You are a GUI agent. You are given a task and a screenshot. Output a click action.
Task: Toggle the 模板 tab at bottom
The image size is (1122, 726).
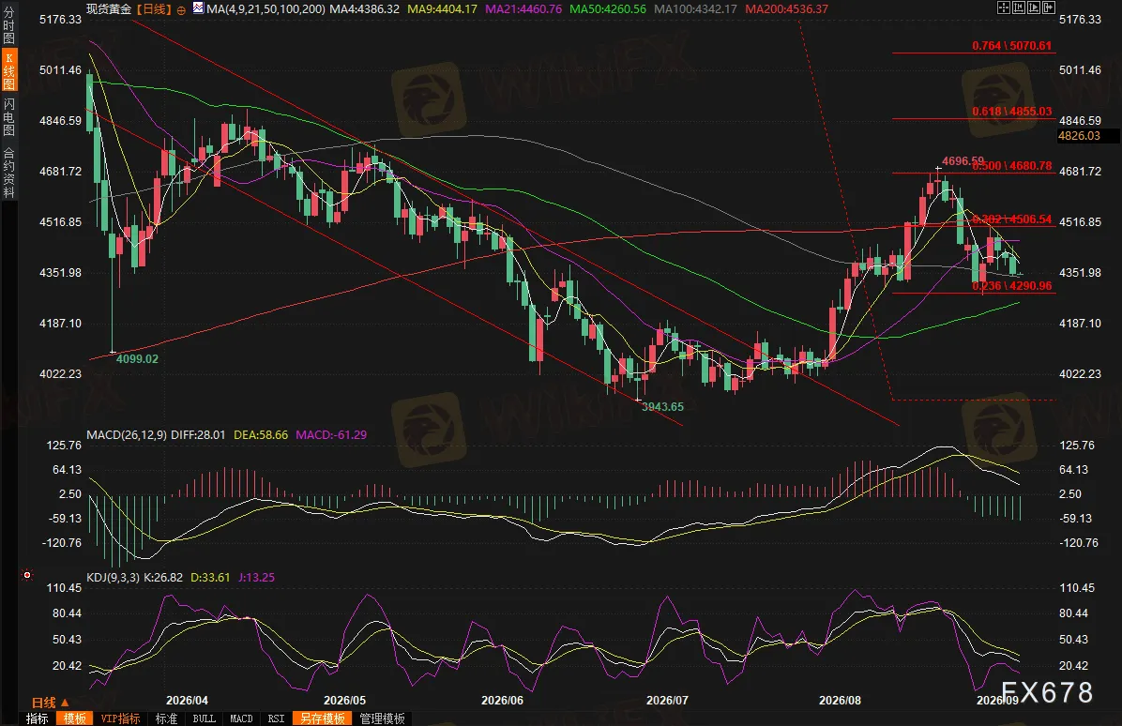point(74,718)
